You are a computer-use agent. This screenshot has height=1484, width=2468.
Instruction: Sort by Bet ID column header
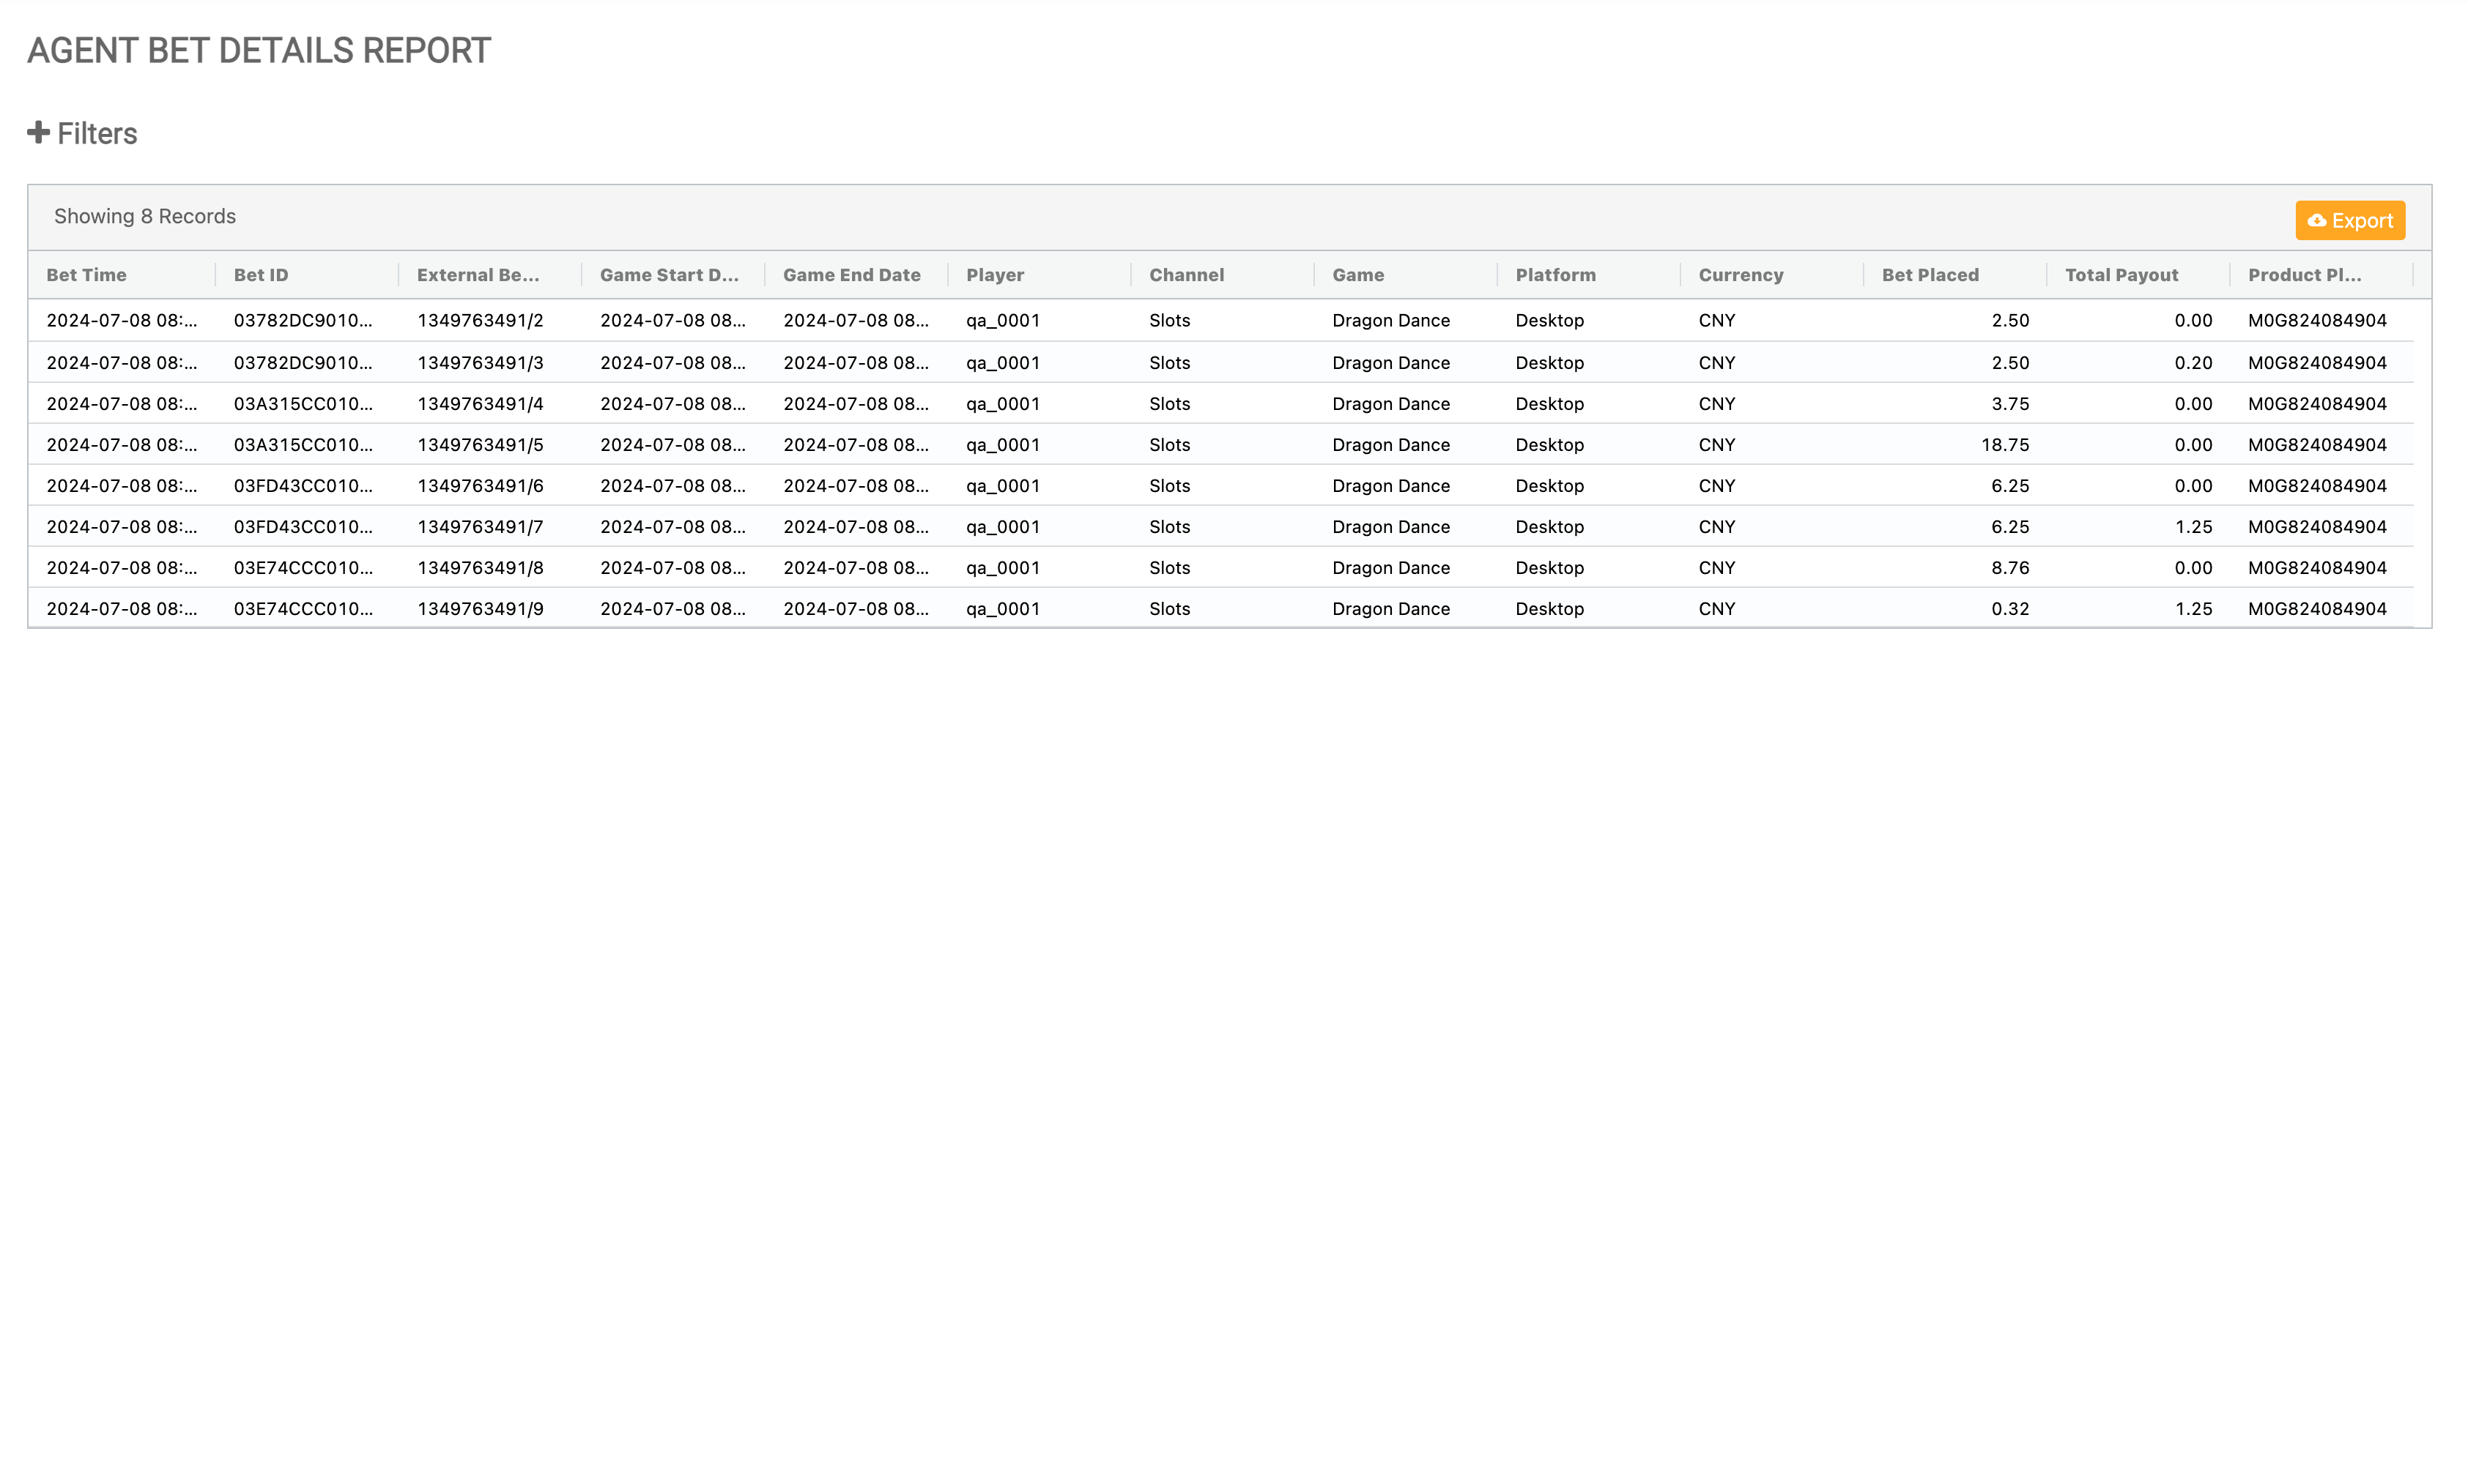[260, 275]
